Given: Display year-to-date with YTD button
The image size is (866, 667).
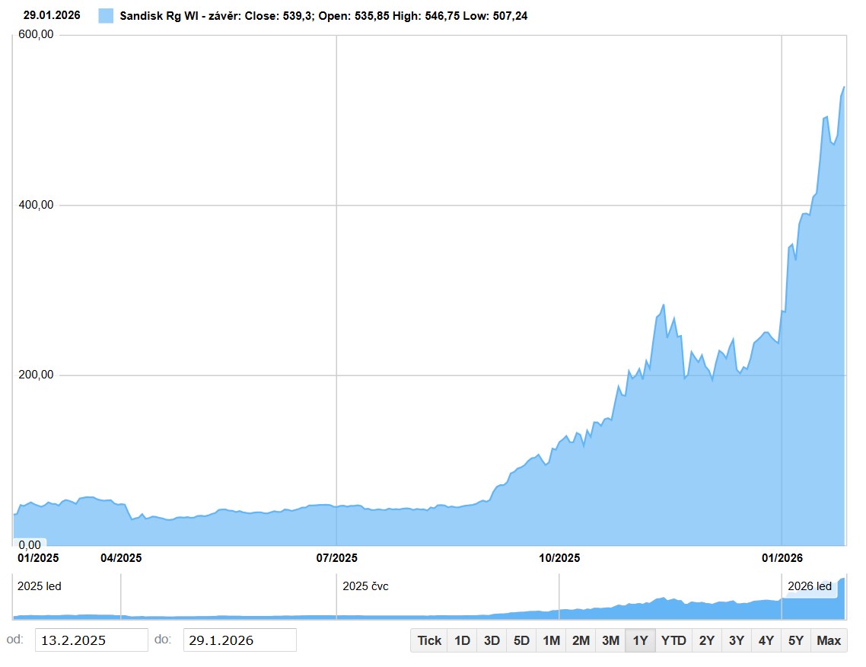Looking at the screenshot, I should [x=673, y=640].
